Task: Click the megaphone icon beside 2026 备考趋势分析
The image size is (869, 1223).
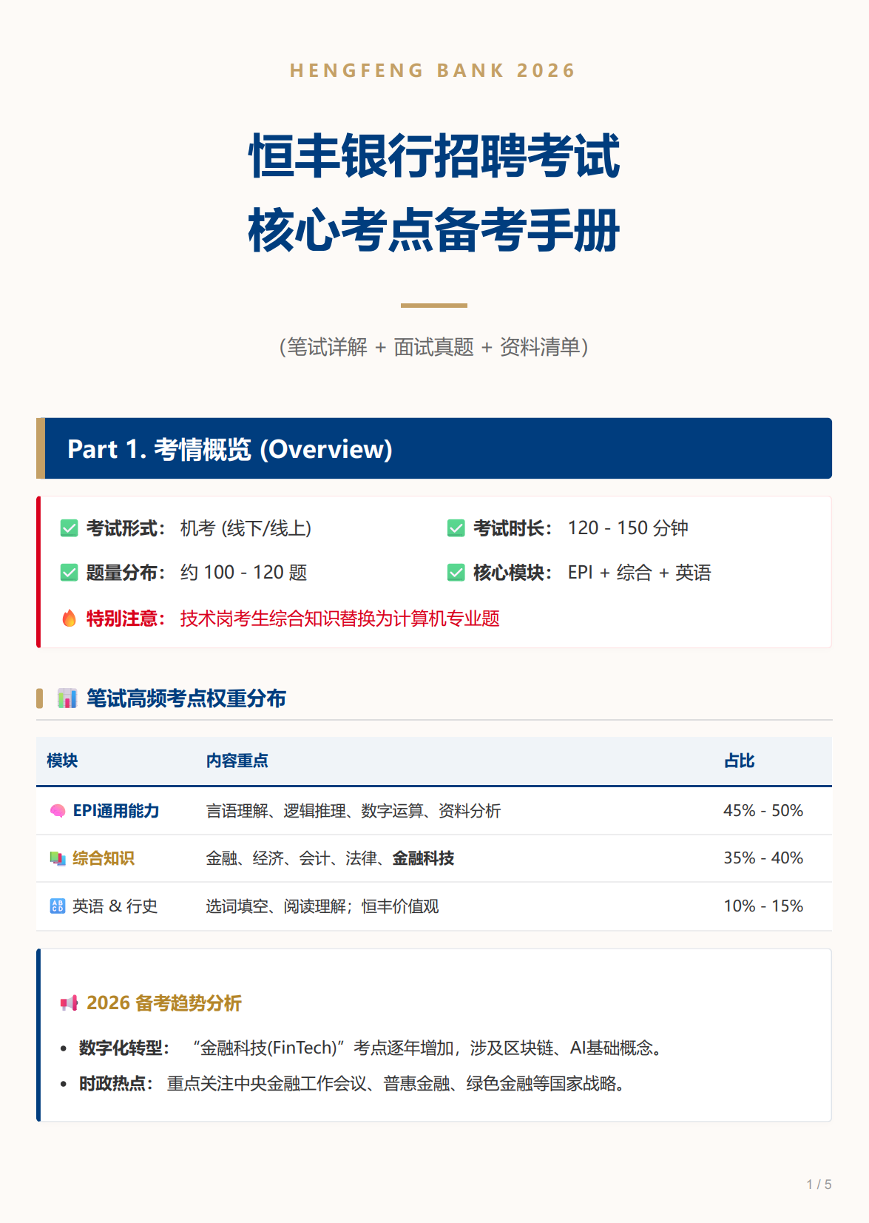Action: (x=69, y=1003)
